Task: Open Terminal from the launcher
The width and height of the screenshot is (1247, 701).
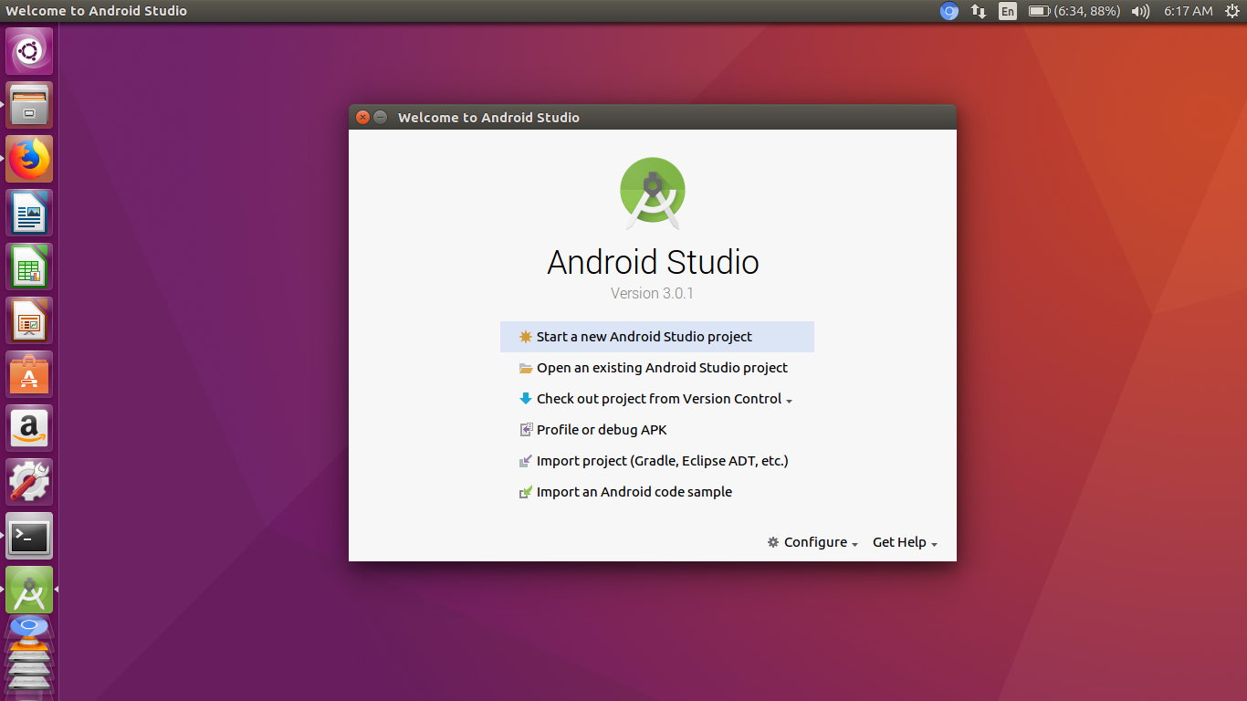Action: coord(29,536)
